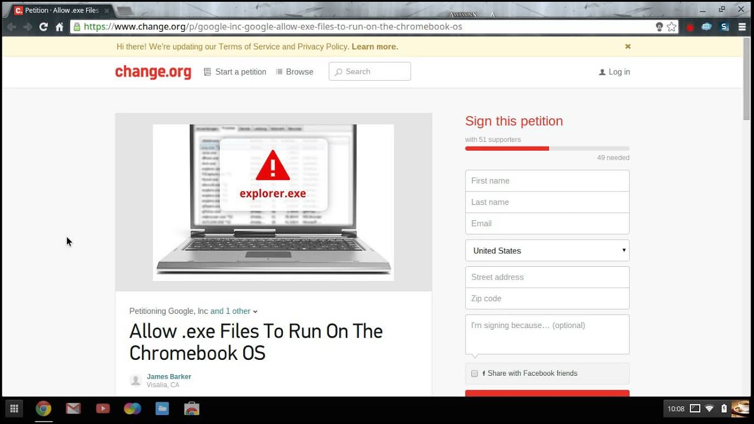Viewport: 754px width, 424px height.
Task: Click the blue cloud extension icon
Action: pos(707,26)
